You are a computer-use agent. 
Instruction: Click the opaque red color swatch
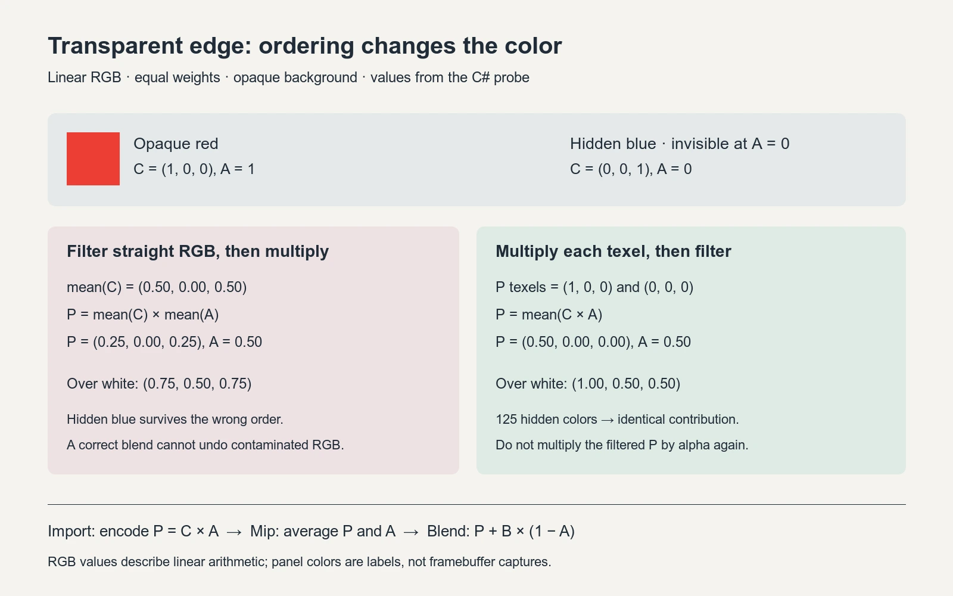[x=93, y=159]
